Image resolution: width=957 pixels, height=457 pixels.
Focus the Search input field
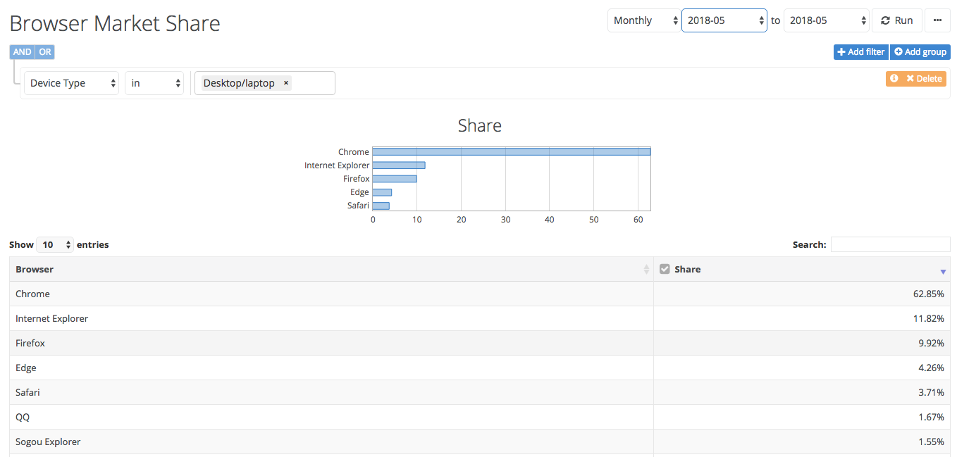(891, 244)
